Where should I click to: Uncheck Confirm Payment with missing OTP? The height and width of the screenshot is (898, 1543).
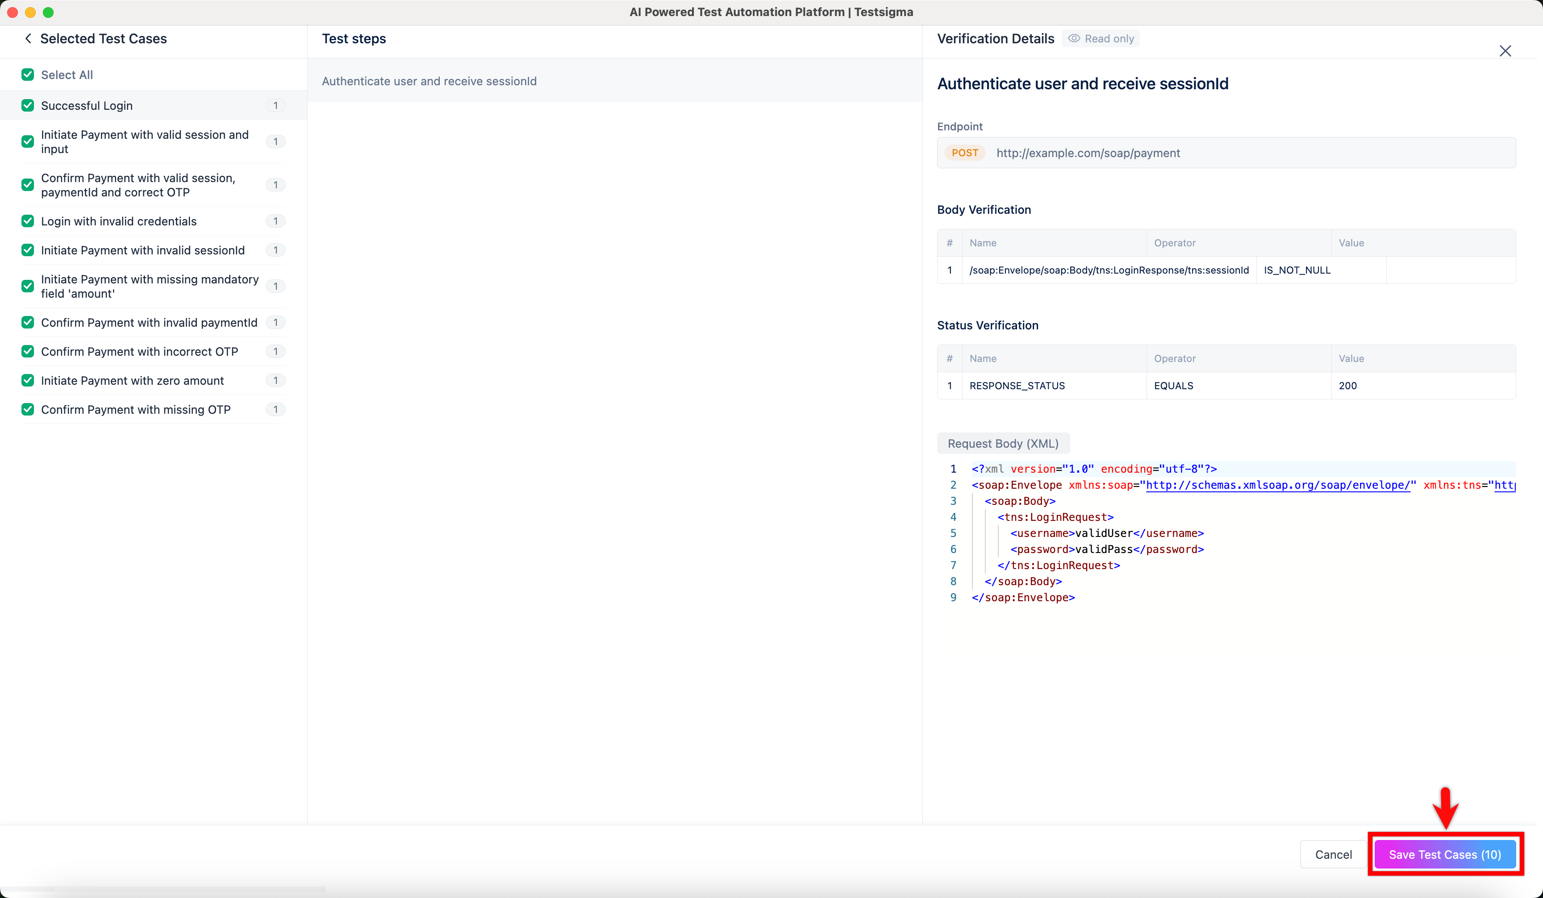click(28, 410)
